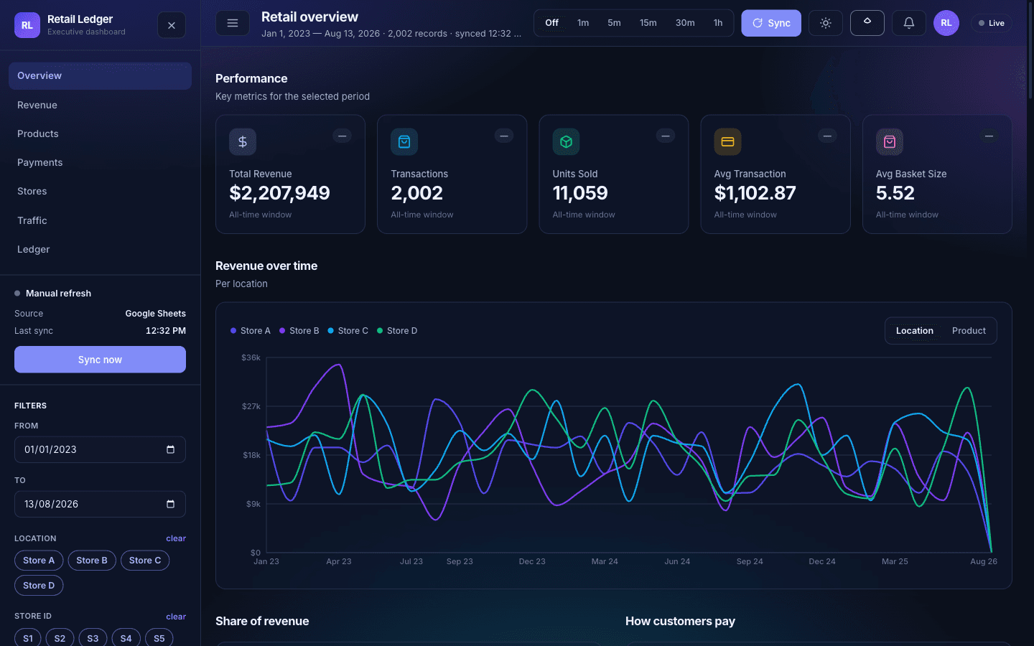Set auto-refresh interval to 30m

(685, 23)
